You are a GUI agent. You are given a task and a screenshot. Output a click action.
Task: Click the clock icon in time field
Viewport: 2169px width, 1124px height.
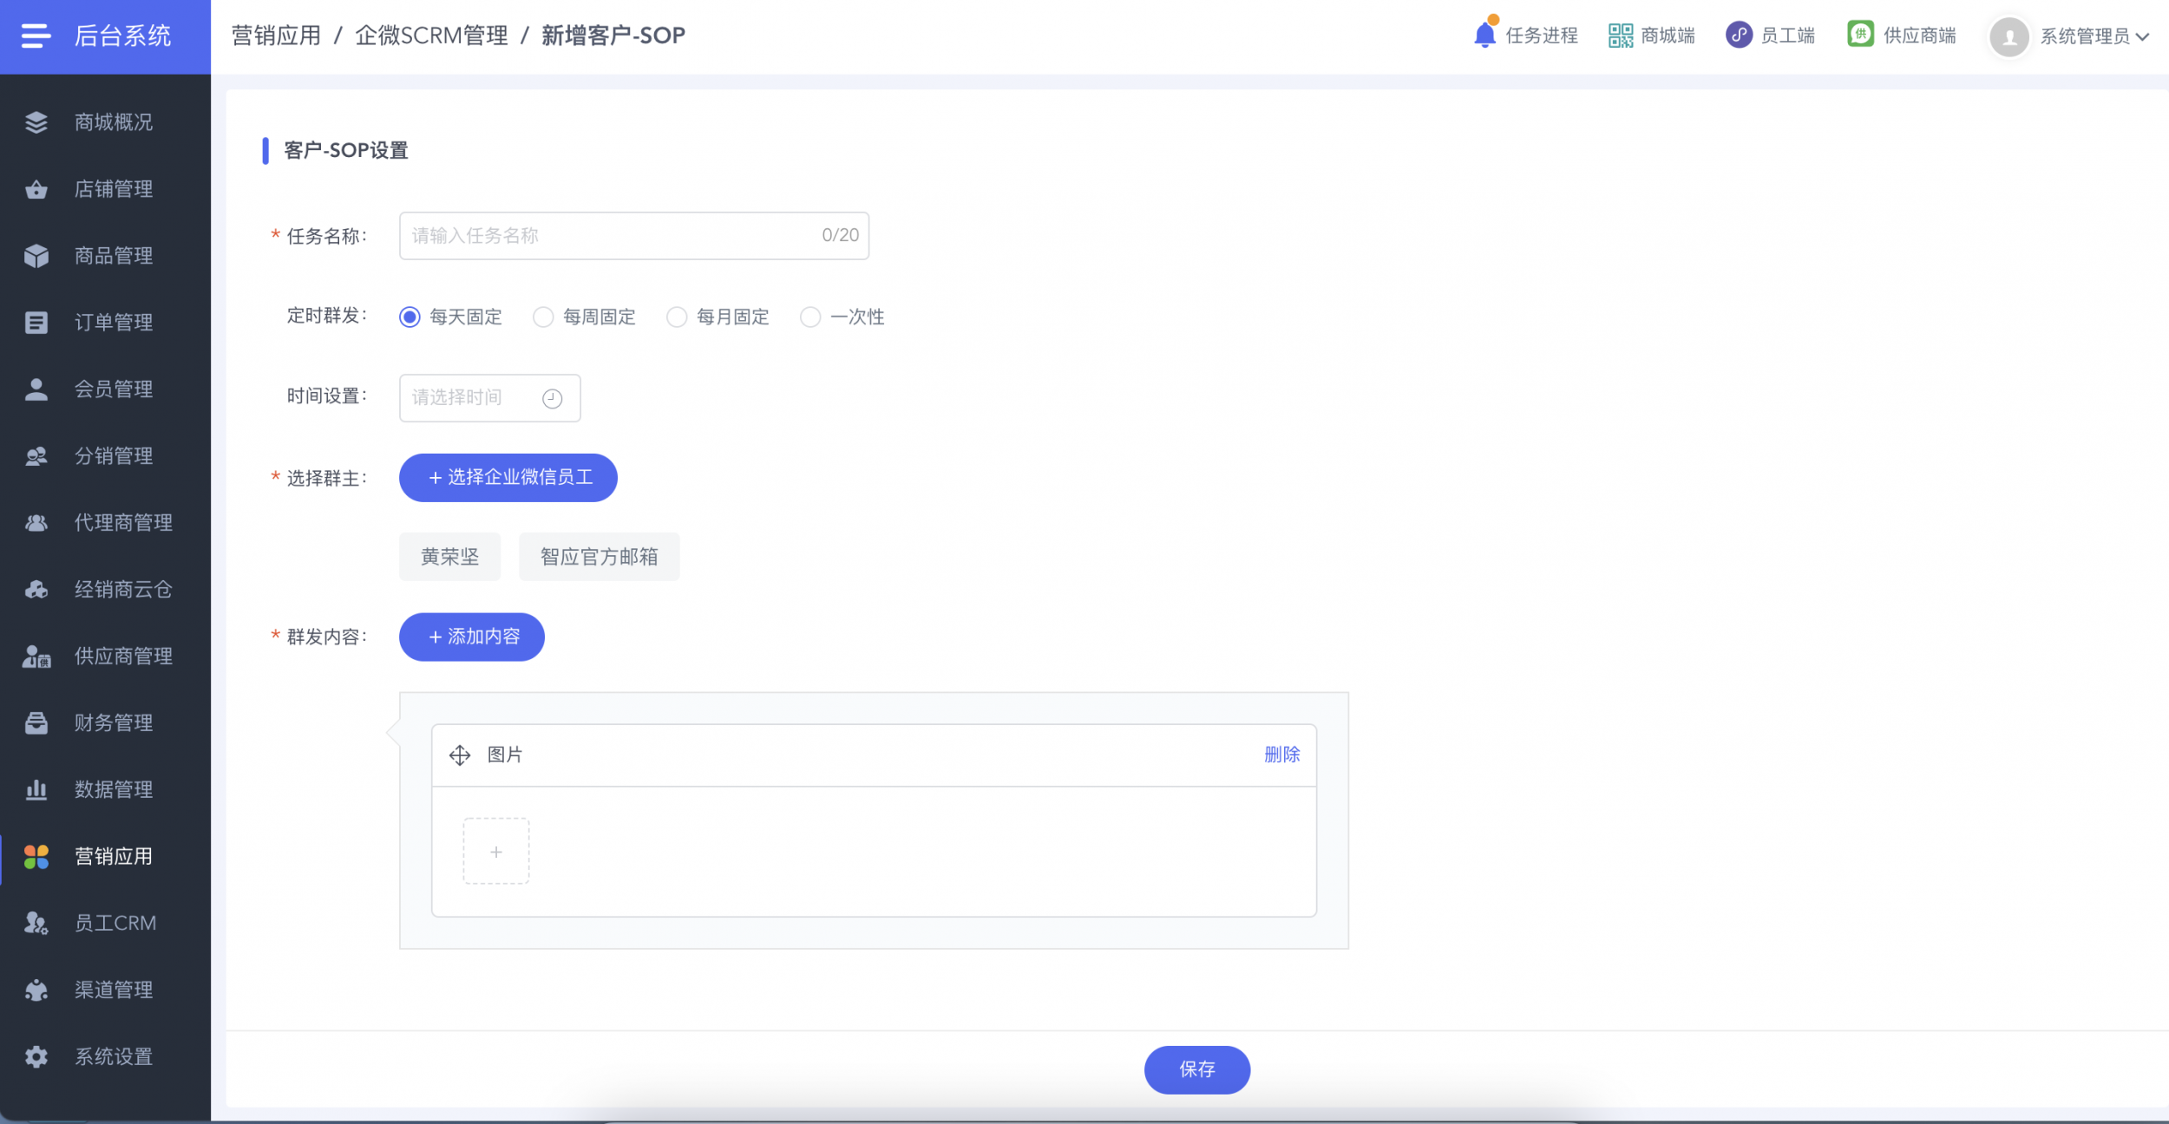click(x=553, y=398)
